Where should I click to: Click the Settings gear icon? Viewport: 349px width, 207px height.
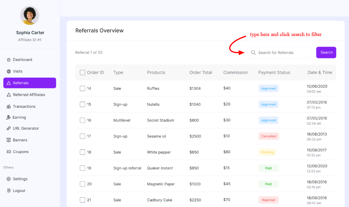9,179
